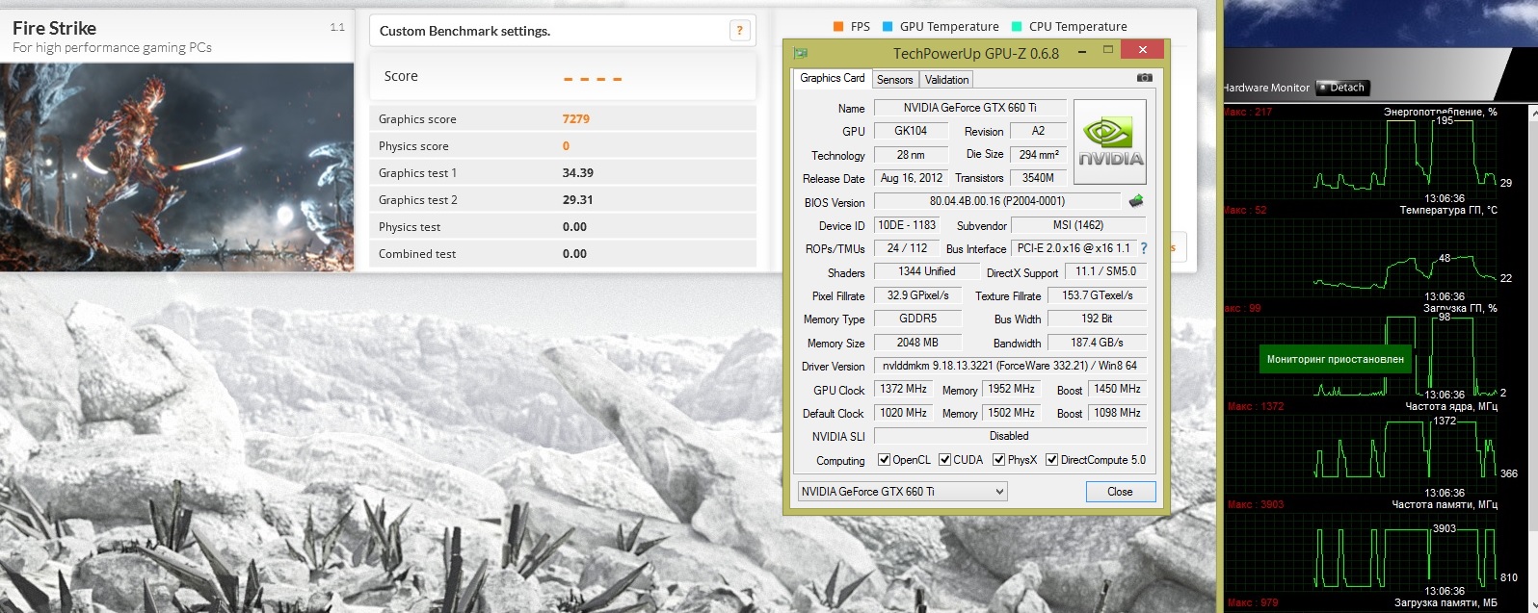This screenshot has width=1538, height=613.
Task: Open the GPU selection dropdown
Action: point(902,492)
